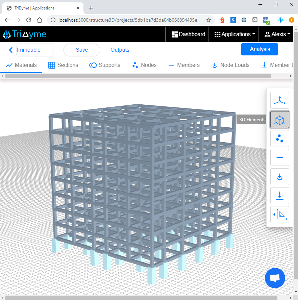The image size is (298, 300).
Task: Click the tab bar horizontal scrollbar thumb
Action: pos(138,76)
